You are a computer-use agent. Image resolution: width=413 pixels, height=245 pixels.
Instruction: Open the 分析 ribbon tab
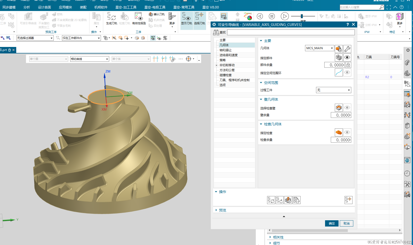point(27,7)
